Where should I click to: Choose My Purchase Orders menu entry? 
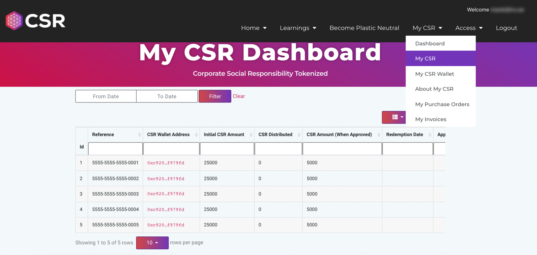[442, 104]
